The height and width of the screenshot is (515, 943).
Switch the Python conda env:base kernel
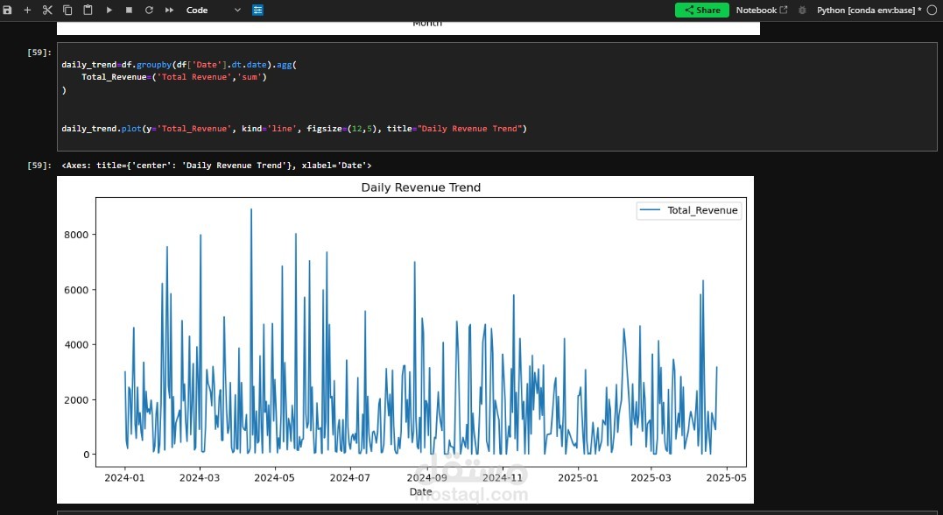pos(869,11)
